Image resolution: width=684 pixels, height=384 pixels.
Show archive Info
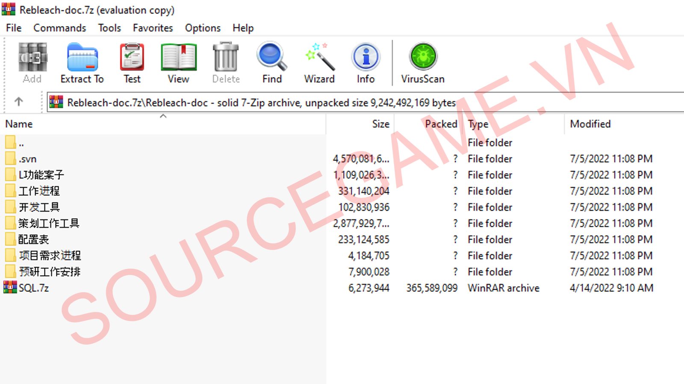pyautogui.click(x=366, y=63)
